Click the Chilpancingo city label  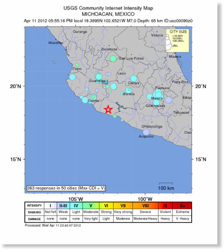152,127
